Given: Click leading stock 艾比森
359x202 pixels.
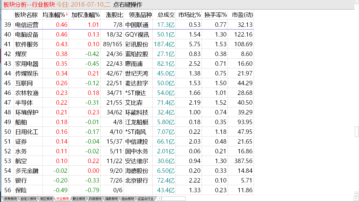Looking at the screenshot, I should 134,103.
